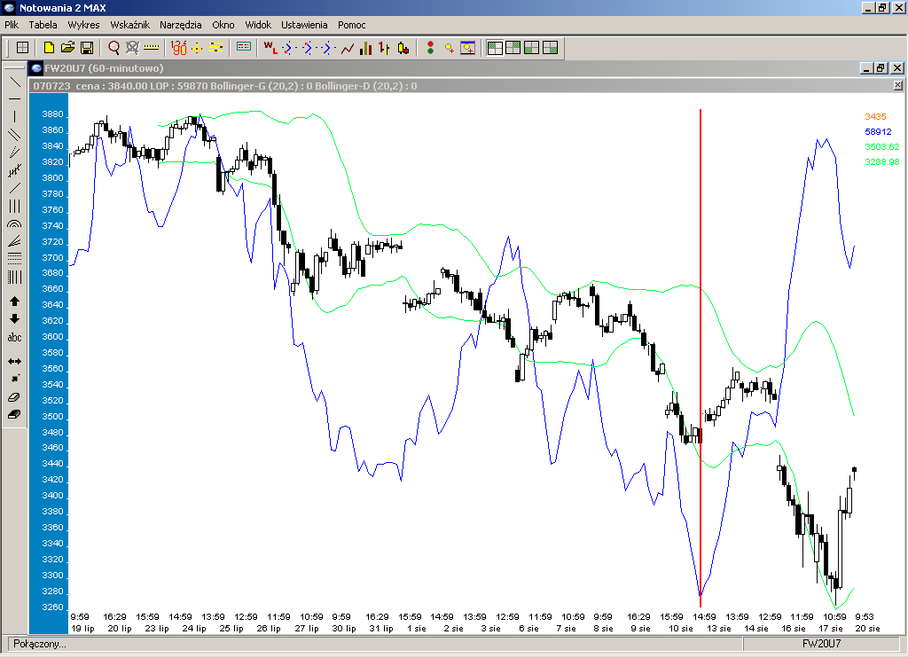
Task: Open the Tabela menu
Action: coord(43,25)
